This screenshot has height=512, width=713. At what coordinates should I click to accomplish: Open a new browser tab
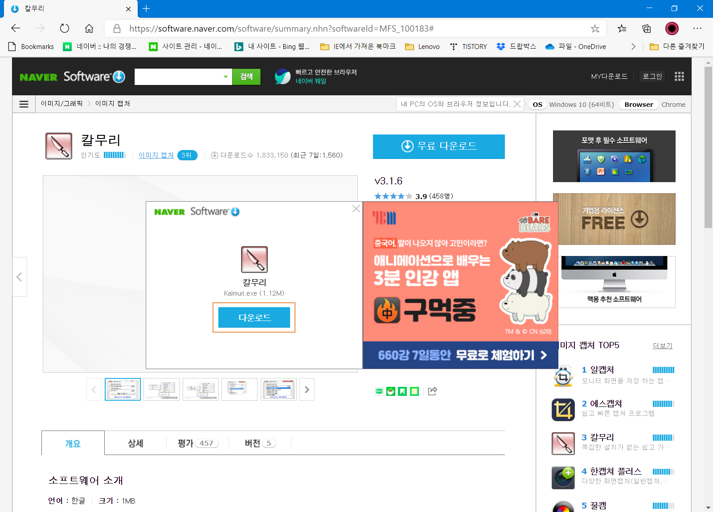(x=146, y=8)
